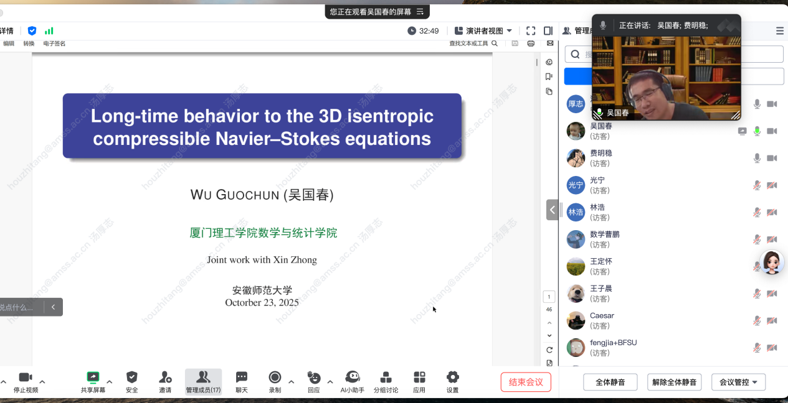Open the AI小助手 assistant
788x403 pixels.
[x=353, y=378]
